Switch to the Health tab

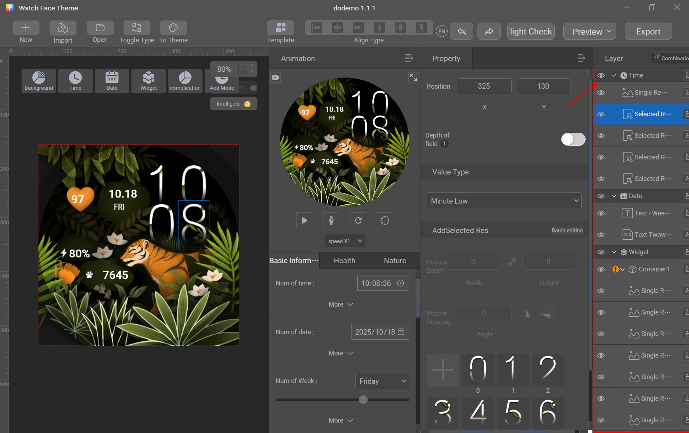(x=344, y=260)
